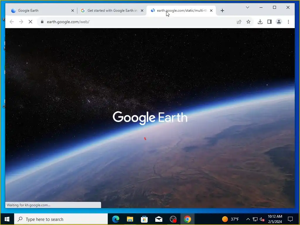Show hidden system tray icons
Screen dimensions: 300x225
pyautogui.click(x=248, y=219)
